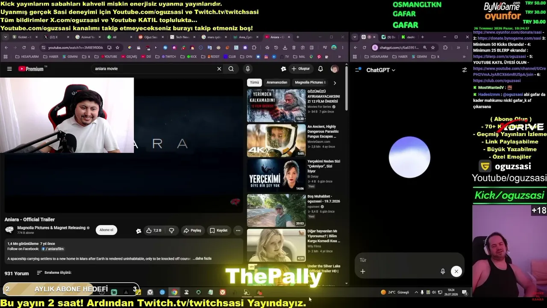The image size is (547, 308).
Task: Open YouTube notifications bell
Action: click(321, 69)
